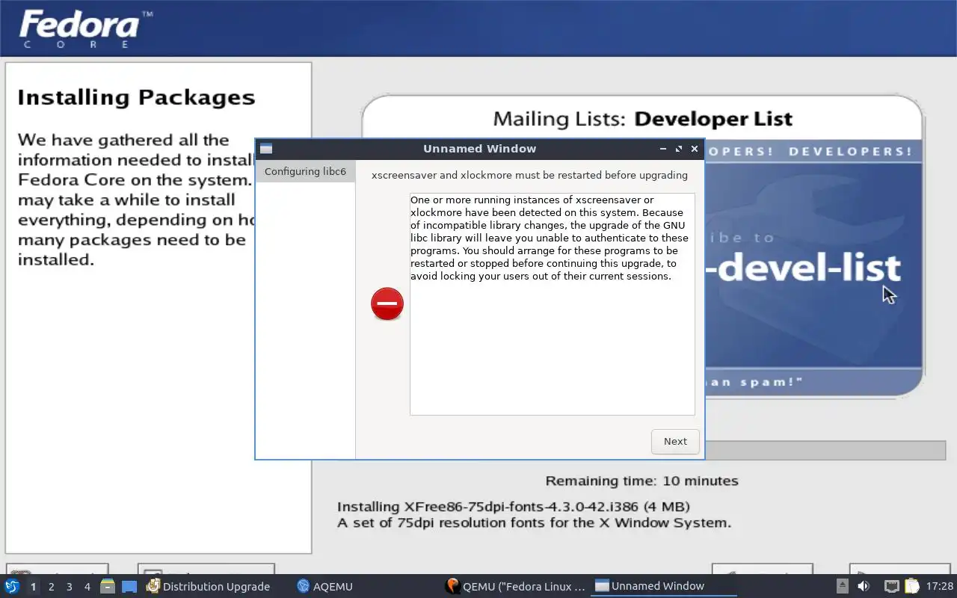The width and height of the screenshot is (957, 598).
Task: Switch to workspace 4
Action: 87,587
